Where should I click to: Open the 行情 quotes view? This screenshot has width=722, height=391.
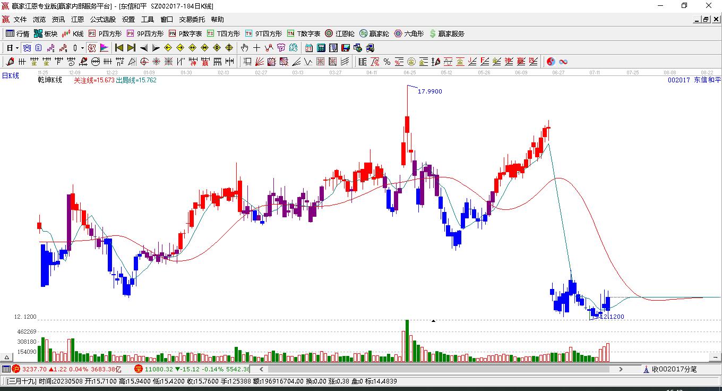click(x=18, y=33)
